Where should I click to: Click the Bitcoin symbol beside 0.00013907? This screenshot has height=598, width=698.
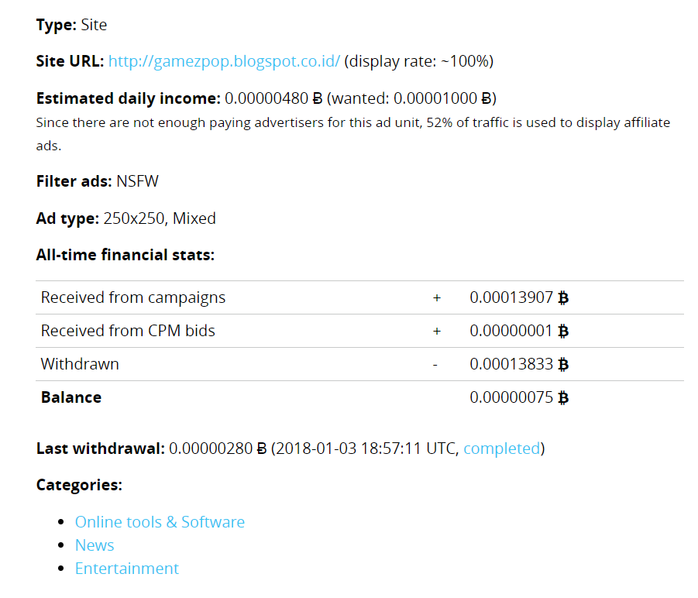click(563, 297)
